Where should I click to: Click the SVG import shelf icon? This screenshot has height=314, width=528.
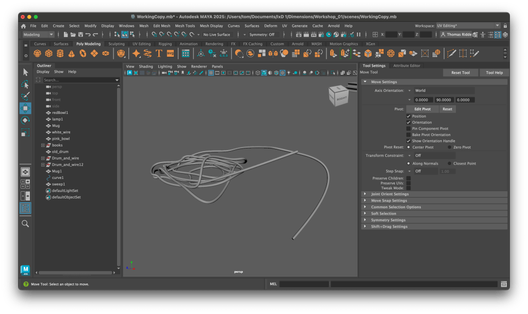coord(171,53)
